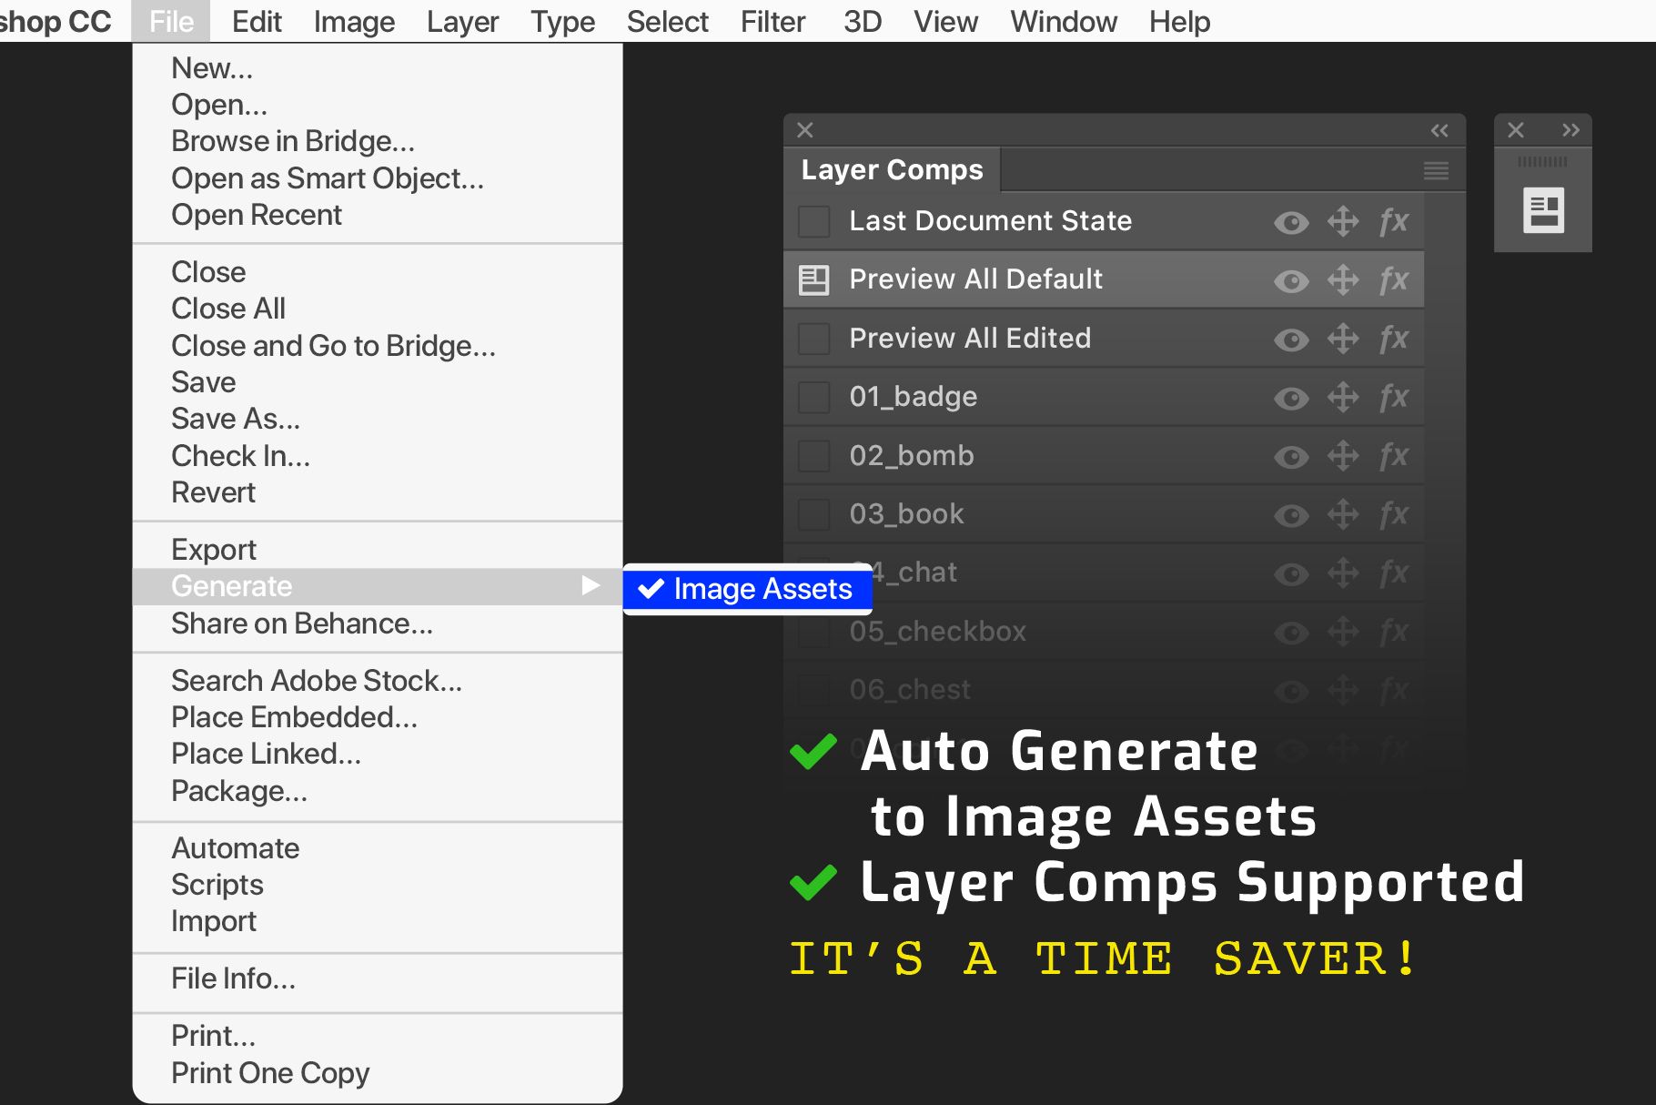The height and width of the screenshot is (1105, 1656).
Task: Toggle visibility eye for 03_book comp
Action: [x=1291, y=515]
